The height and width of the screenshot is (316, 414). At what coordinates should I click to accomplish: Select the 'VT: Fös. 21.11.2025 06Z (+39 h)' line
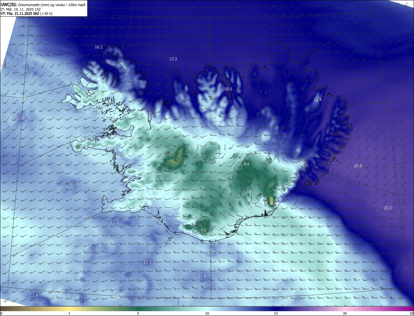27,14
